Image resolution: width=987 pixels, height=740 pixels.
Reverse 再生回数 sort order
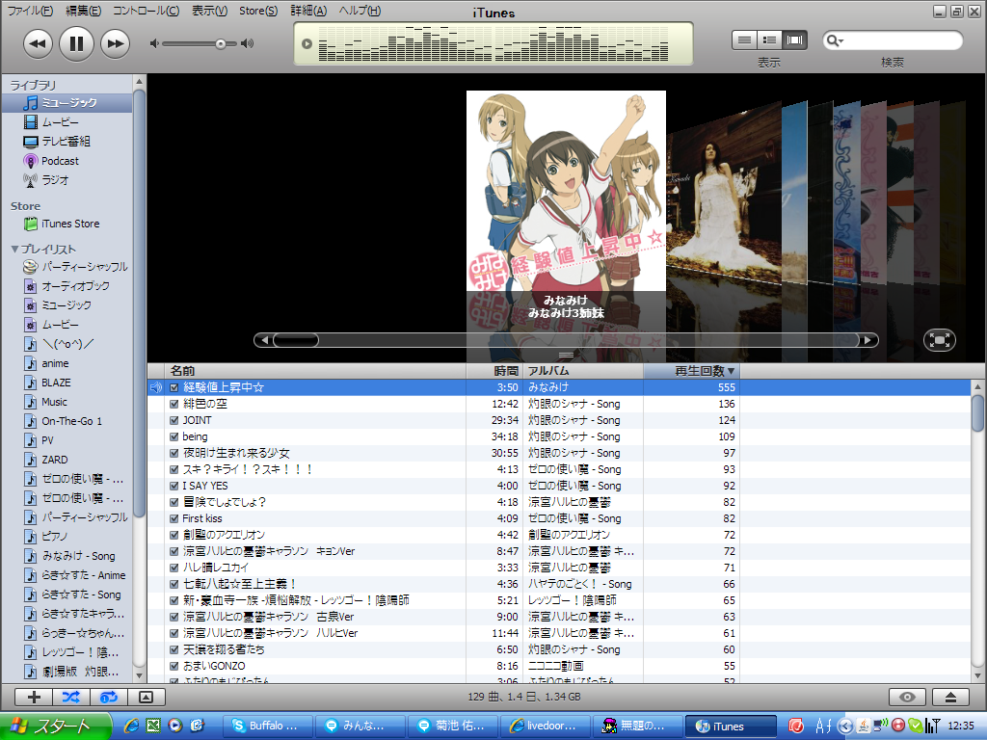(691, 371)
